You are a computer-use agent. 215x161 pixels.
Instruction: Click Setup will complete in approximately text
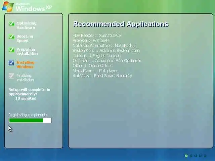pos(29,92)
